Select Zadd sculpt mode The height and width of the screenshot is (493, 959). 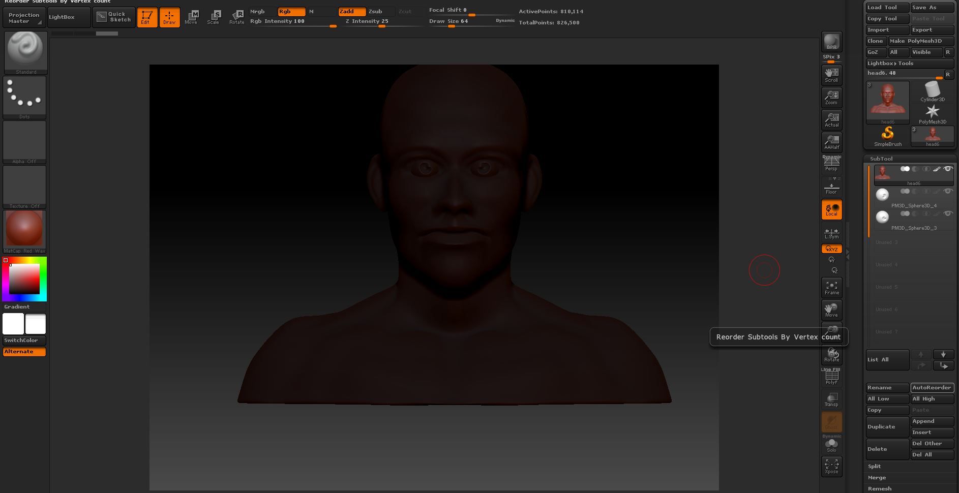pyautogui.click(x=352, y=12)
